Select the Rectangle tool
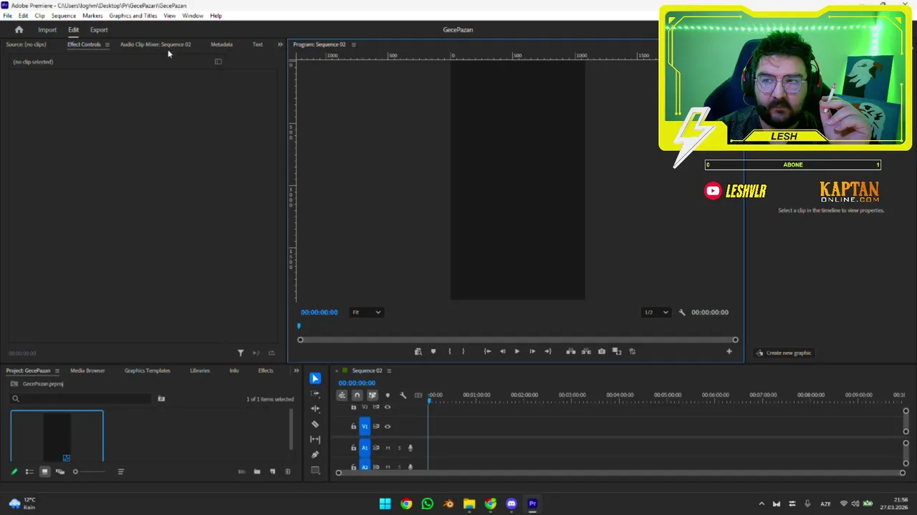917x515 pixels. pos(315,470)
